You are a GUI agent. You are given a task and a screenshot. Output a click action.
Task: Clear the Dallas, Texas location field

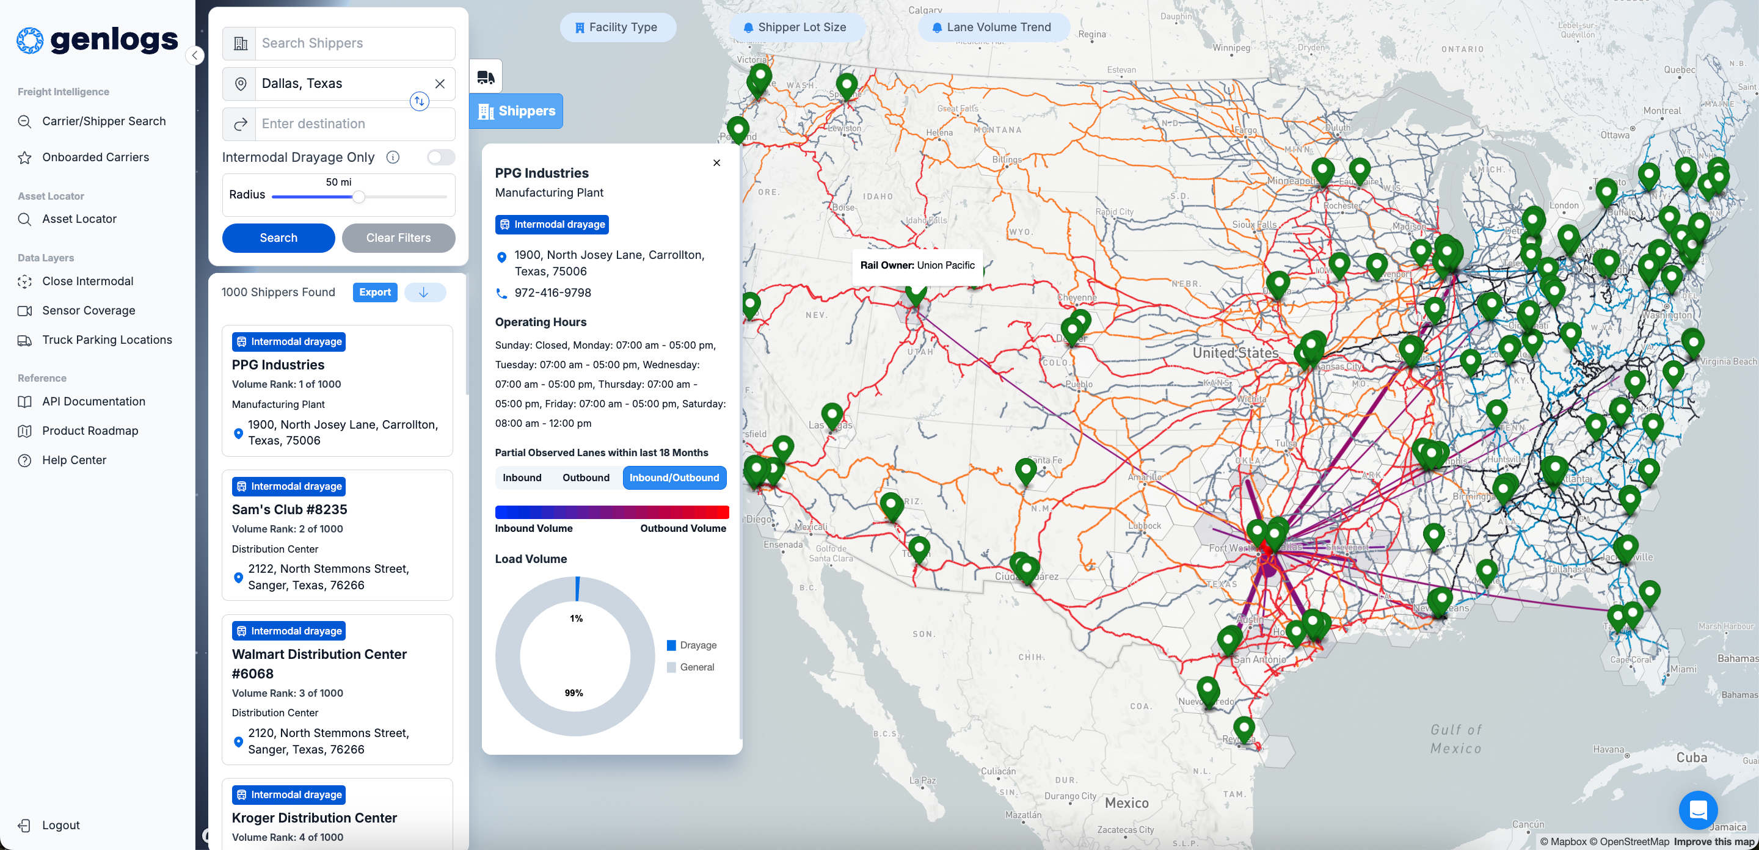[x=440, y=83]
